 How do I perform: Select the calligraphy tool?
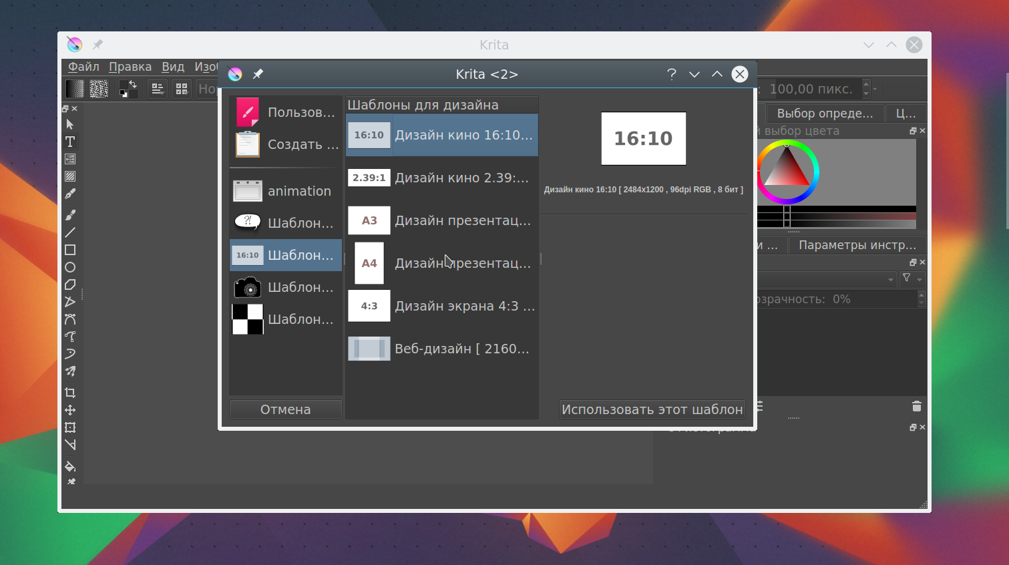[70, 194]
